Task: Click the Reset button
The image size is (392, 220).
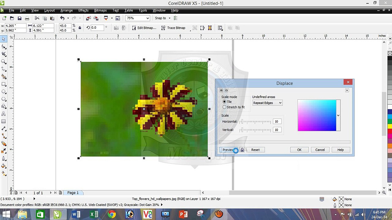Action: [x=255, y=150]
